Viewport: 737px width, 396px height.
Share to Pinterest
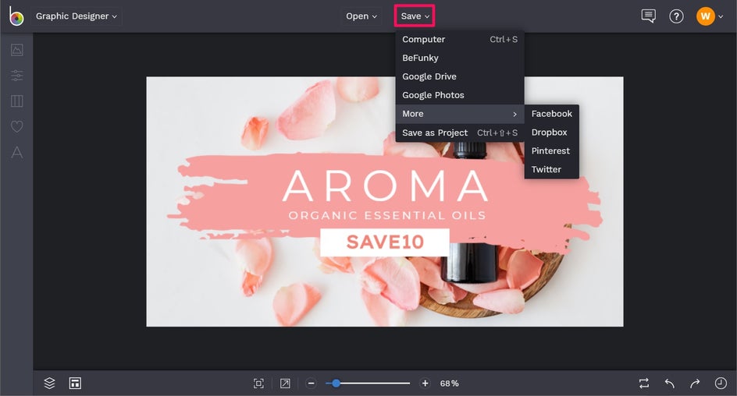(x=552, y=150)
